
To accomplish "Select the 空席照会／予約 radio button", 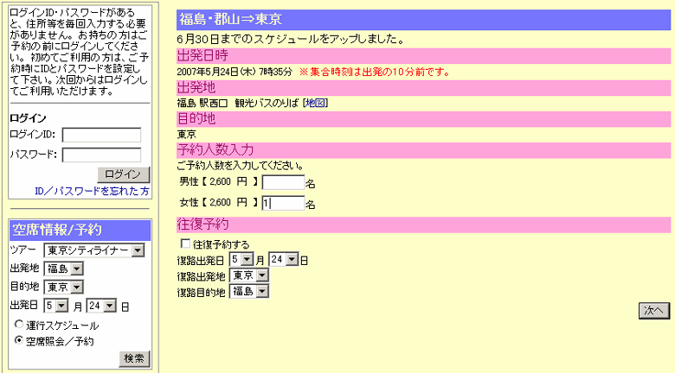I will (18, 340).
